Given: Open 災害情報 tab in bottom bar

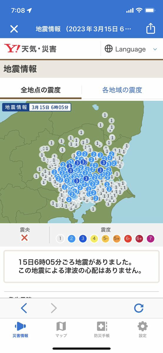Looking at the screenshot, I should click(x=20, y=329).
